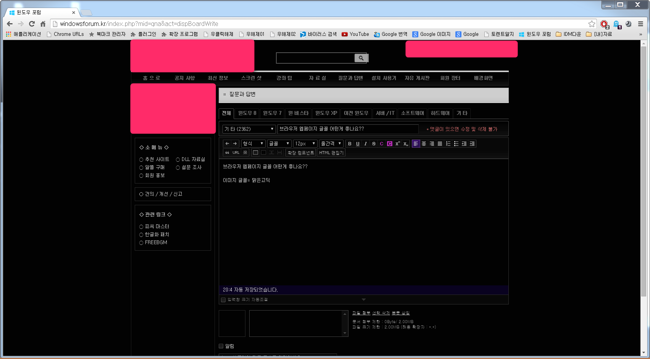The image size is (650, 359).
Task: Open the 기 타 (2362) category dropdown
Action: pos(249,129)
